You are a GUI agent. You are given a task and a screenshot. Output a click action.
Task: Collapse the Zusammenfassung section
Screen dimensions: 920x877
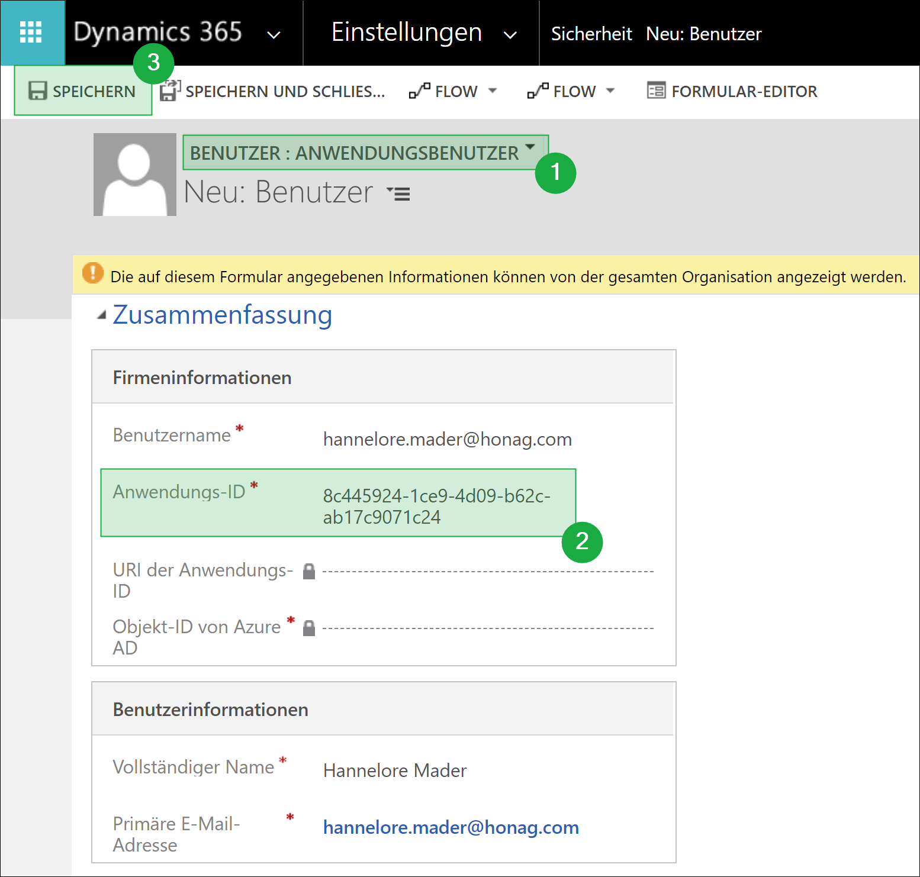click(102, 315)
